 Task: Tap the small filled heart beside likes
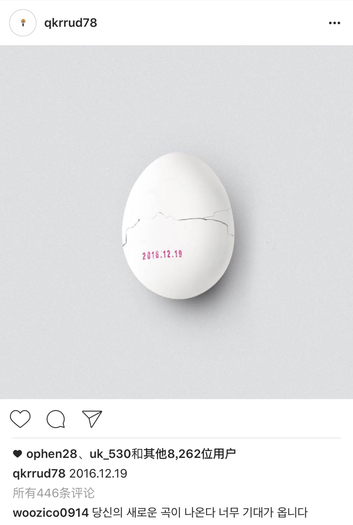tap(18, 454)
